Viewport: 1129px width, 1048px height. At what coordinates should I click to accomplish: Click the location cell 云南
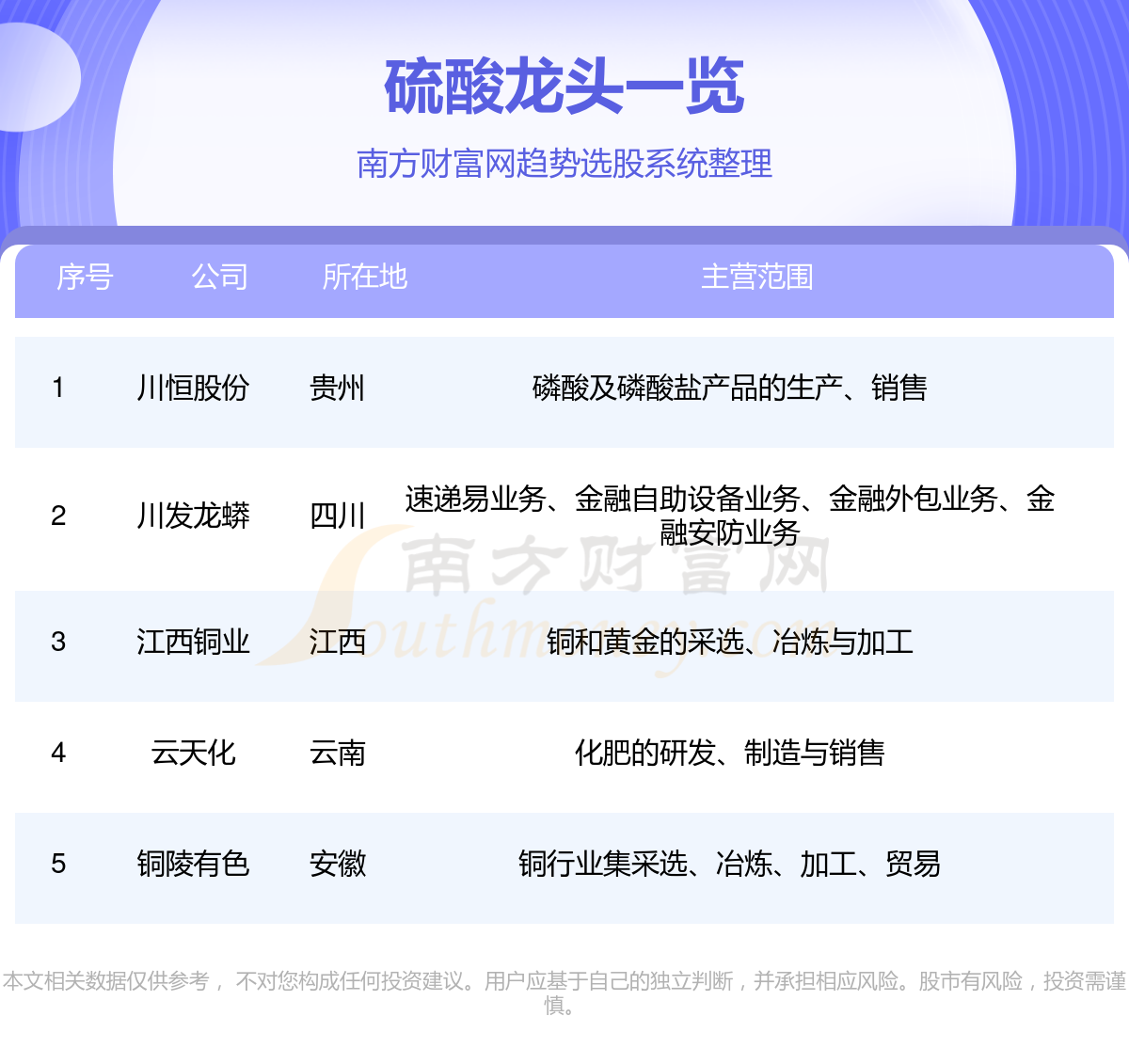pos(338,753)
